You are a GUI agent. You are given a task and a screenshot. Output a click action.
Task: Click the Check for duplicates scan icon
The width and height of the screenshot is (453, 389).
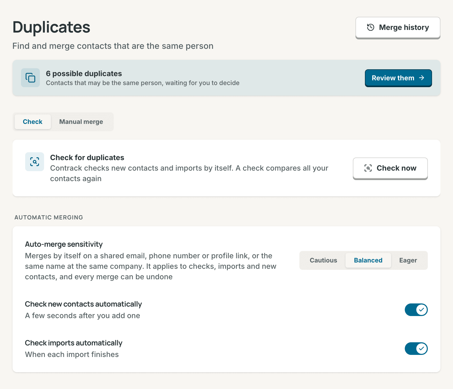[35, 162]
